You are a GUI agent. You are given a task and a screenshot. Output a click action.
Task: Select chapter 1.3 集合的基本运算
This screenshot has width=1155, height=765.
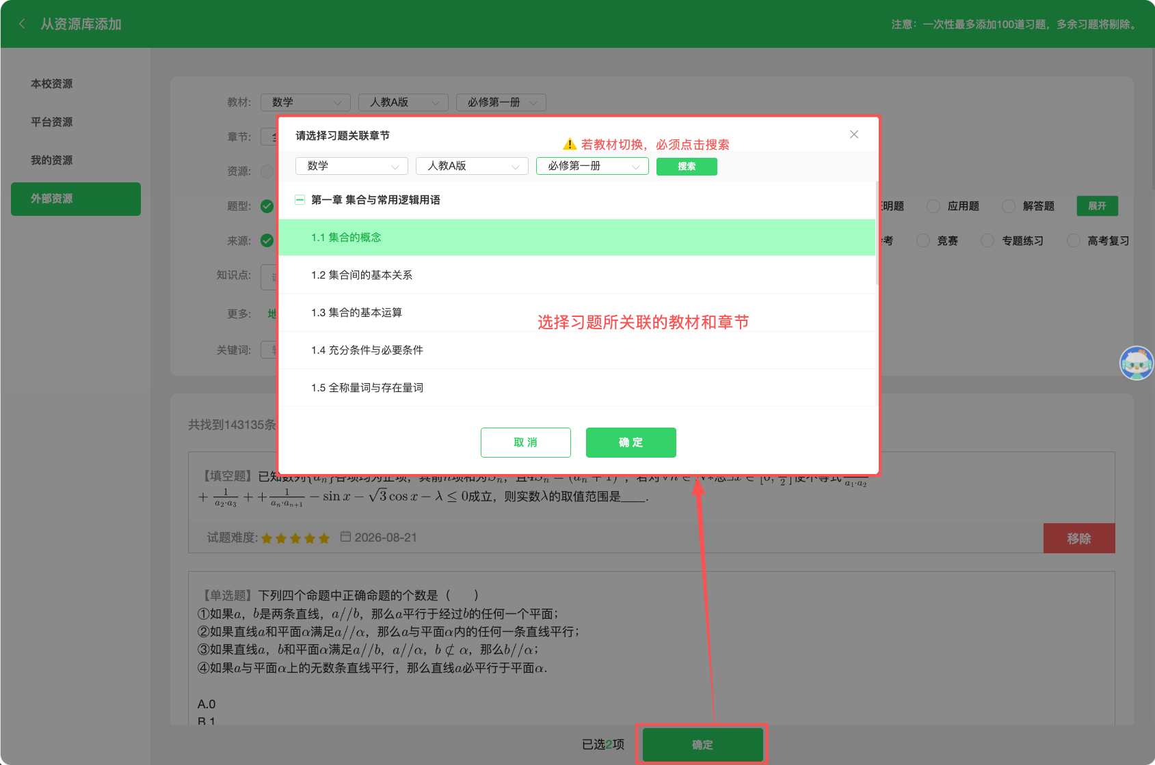[577, 312]
